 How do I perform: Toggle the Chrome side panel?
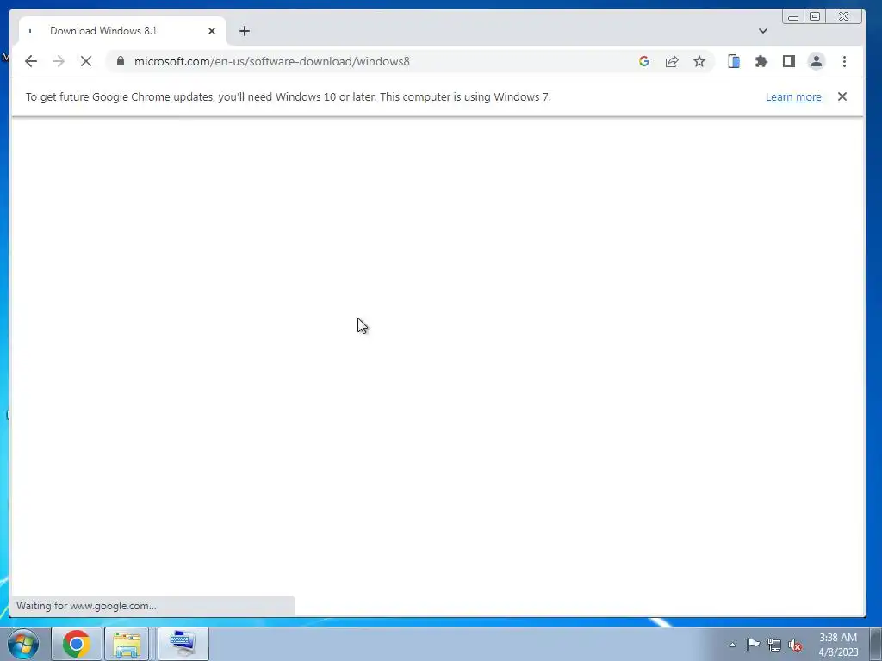coord(789,61)
